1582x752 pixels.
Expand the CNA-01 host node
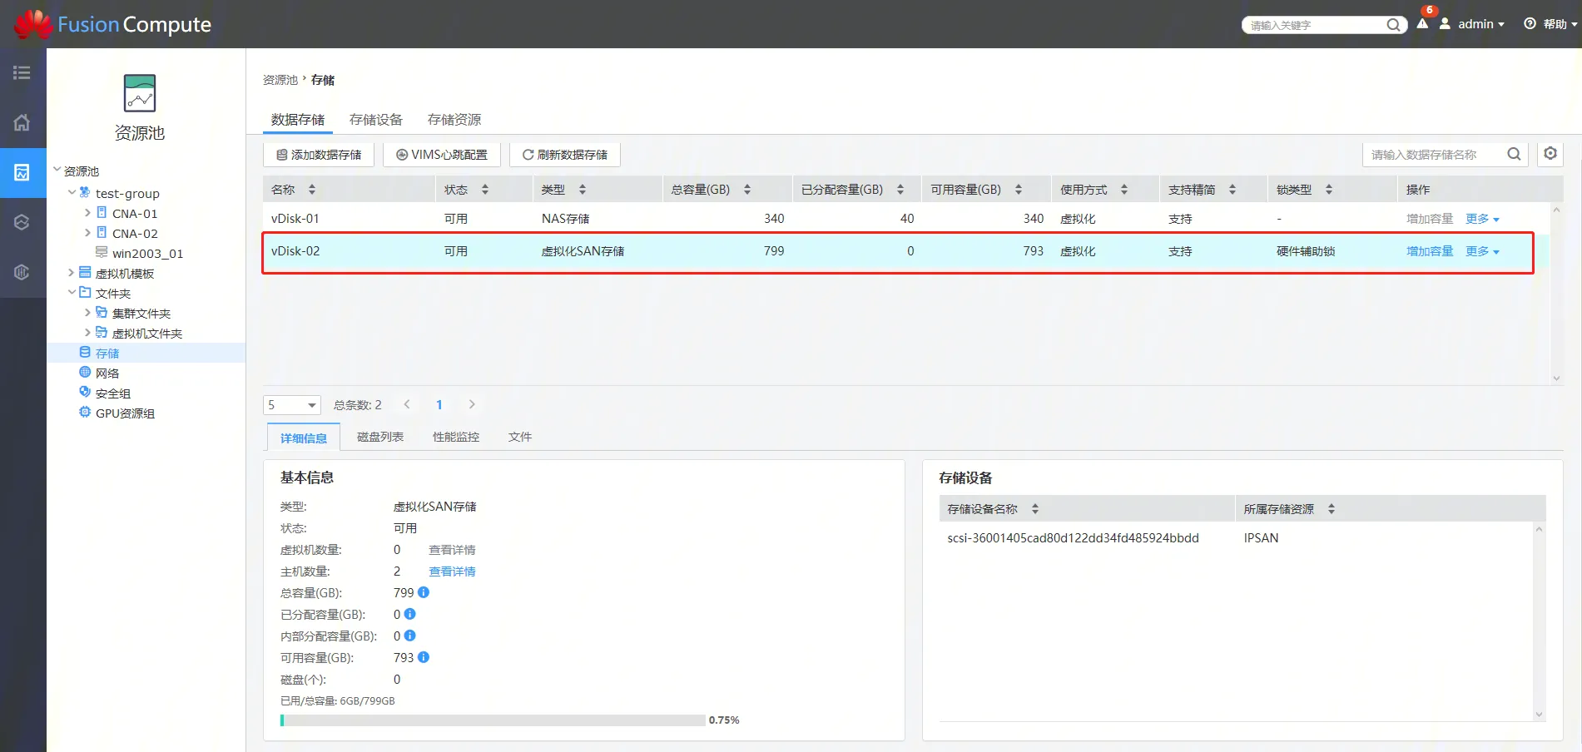(x=87, y=213)
